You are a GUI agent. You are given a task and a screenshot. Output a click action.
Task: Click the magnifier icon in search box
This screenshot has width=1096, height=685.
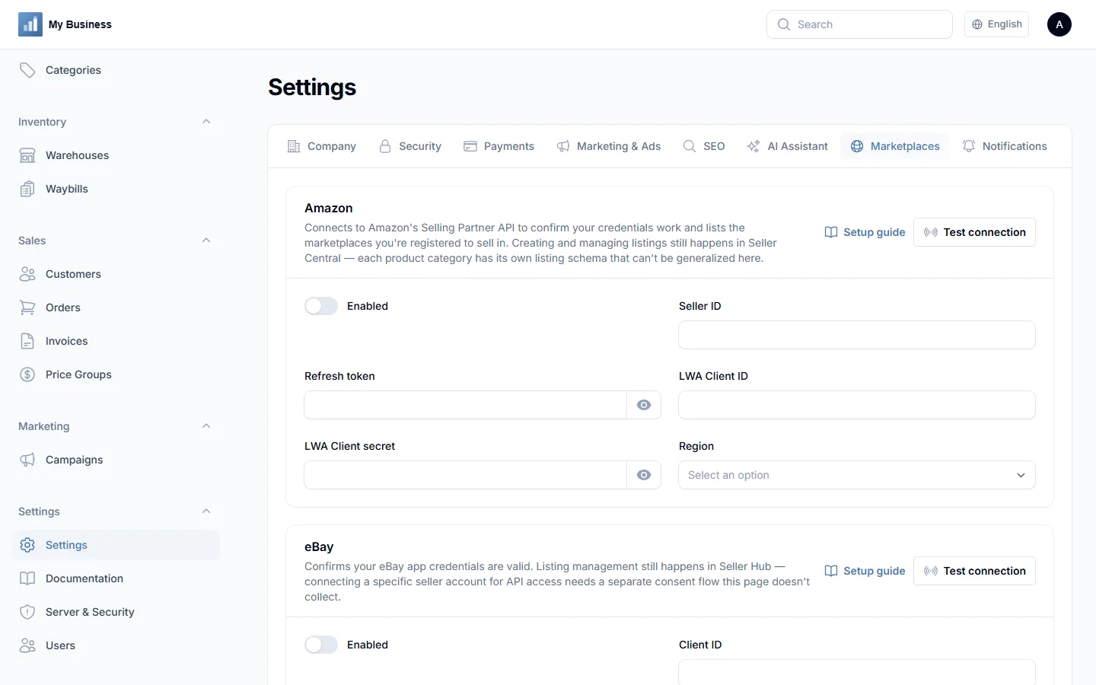(784, 24)
